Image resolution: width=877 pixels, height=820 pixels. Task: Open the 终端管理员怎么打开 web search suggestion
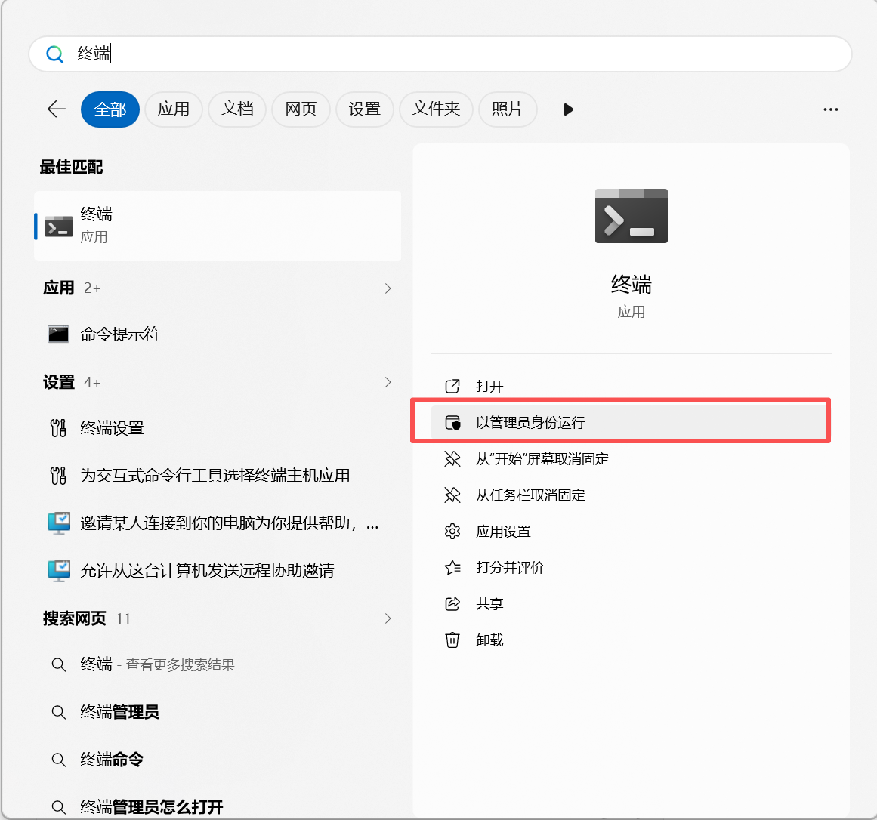[x=151, y=807]
